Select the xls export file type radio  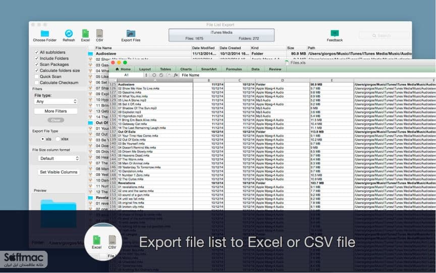pyautogui.click(x=42, y=139)
